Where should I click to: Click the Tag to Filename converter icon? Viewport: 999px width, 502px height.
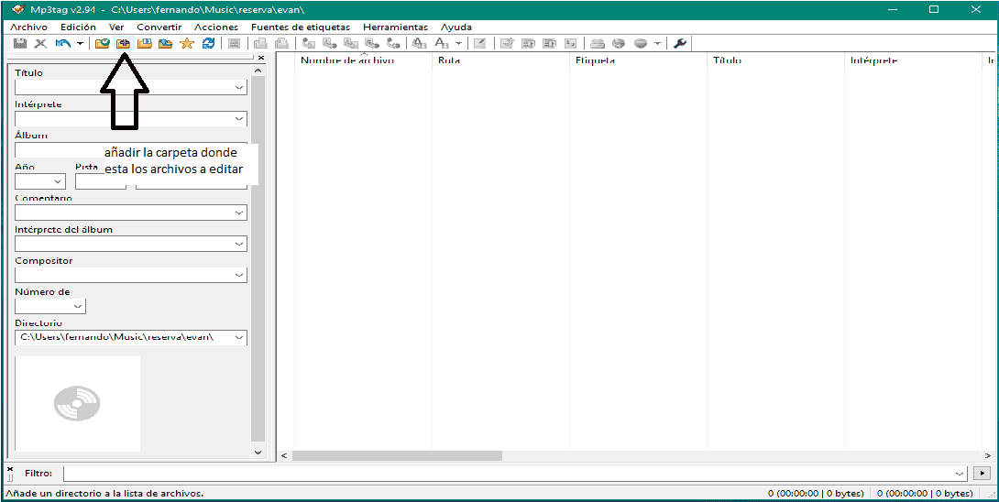[307, 43]
